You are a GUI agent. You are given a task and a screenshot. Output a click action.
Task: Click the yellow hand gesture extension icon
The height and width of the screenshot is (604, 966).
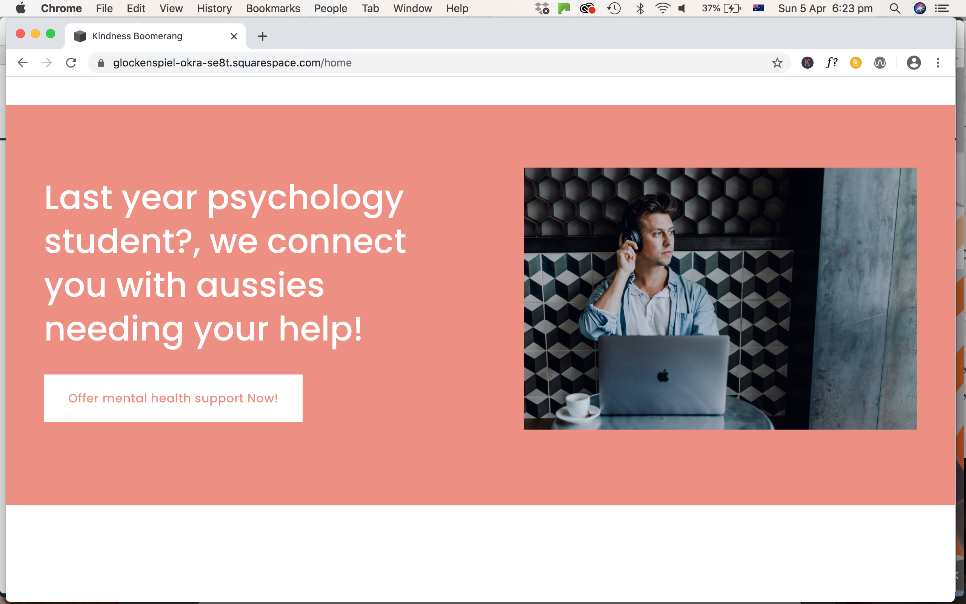(856, 62)
